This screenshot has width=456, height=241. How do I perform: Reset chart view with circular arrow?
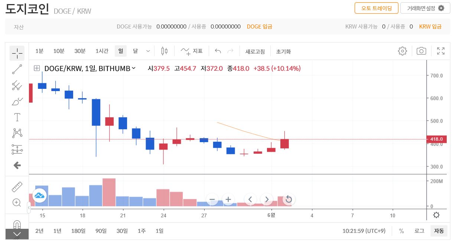point(289,200)
